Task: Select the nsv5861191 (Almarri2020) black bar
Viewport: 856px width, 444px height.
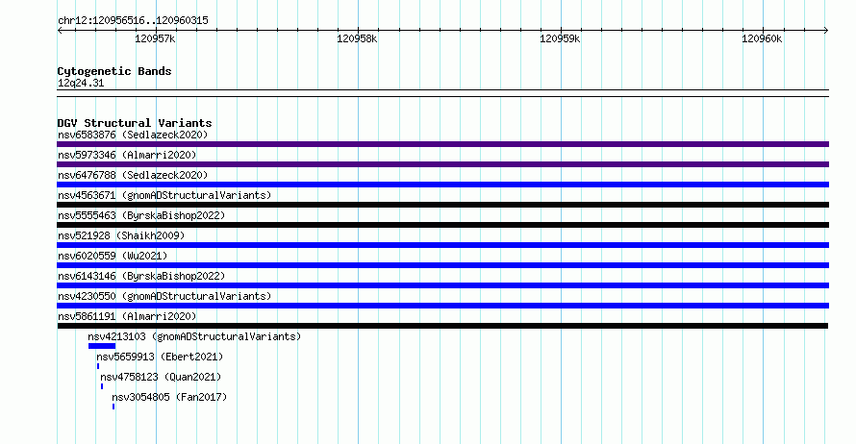Action: (x=442, y=326)
